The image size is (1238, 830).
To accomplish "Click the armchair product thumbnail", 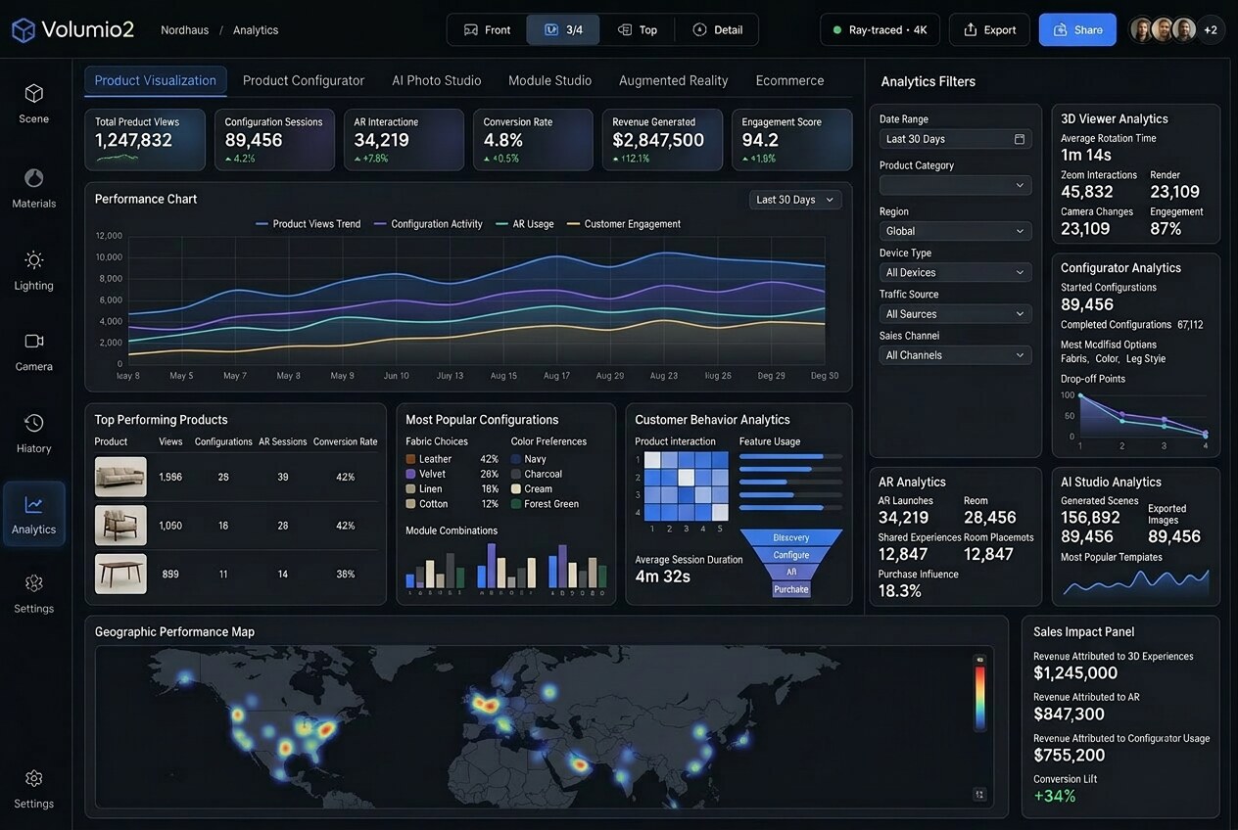I will (x=120, y=526).
